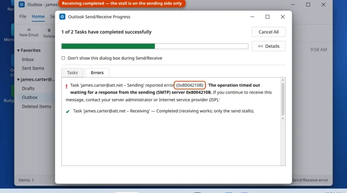Maximize the Send/Receive Progress dialog
This screenshot has height=193, width=347.
click(267, 17)
